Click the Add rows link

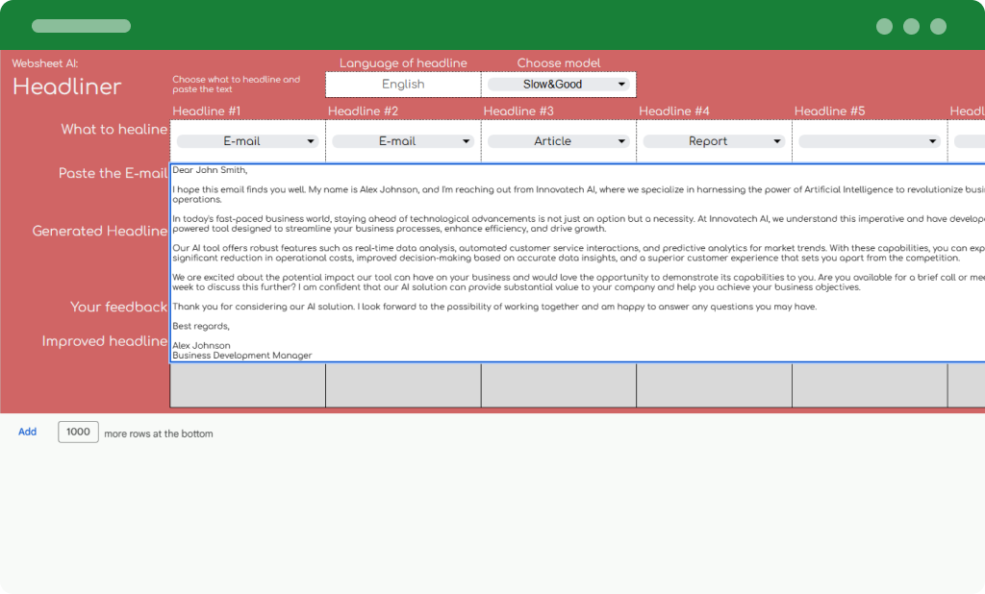(27, 432)
